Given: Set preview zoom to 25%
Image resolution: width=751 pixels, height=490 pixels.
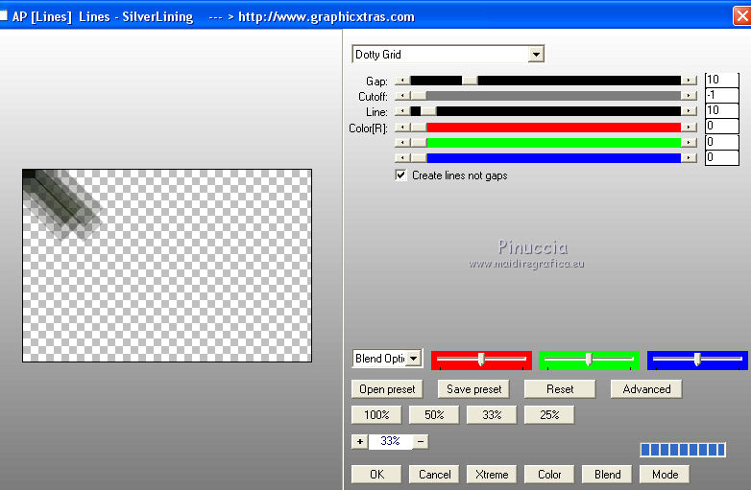Looking at the screenshot, I should [549, 415].
